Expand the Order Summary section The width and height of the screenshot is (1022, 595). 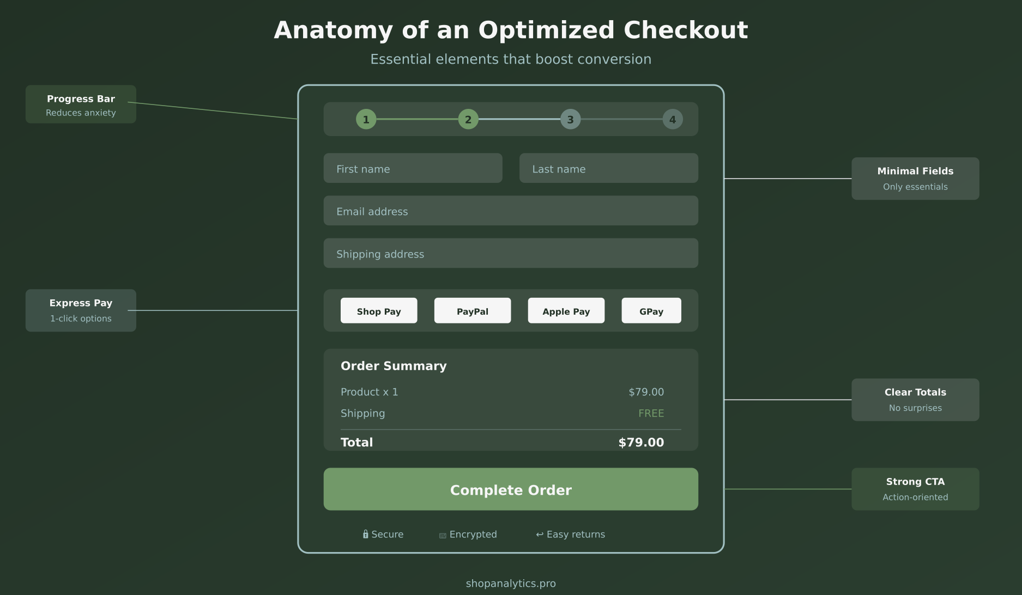pyautogui.click(x=394, y=366)
